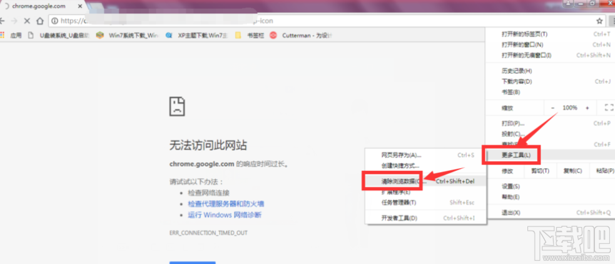Open 设置(S) from the menu
This screenshot has width=615, height=264.
551,186
